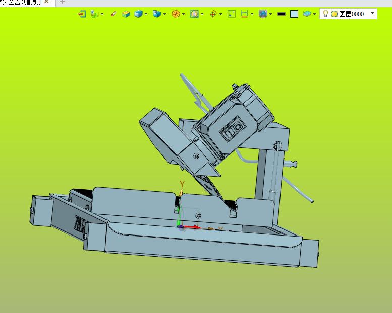Click the teal layer stack icon
This screenshot has height=313, width=392.
click(307, 14)
